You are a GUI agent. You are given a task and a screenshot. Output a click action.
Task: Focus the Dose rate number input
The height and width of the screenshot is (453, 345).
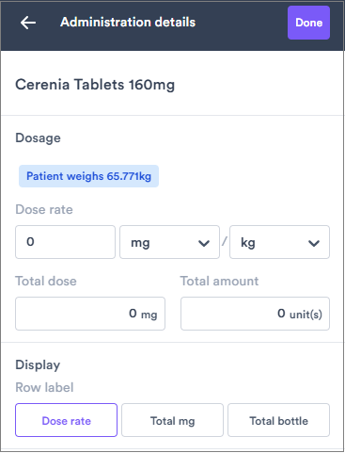click(65, 242)
